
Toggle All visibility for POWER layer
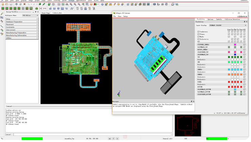pos(244,82)
